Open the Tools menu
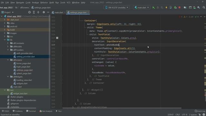206x116 pixels. [63, 3]
